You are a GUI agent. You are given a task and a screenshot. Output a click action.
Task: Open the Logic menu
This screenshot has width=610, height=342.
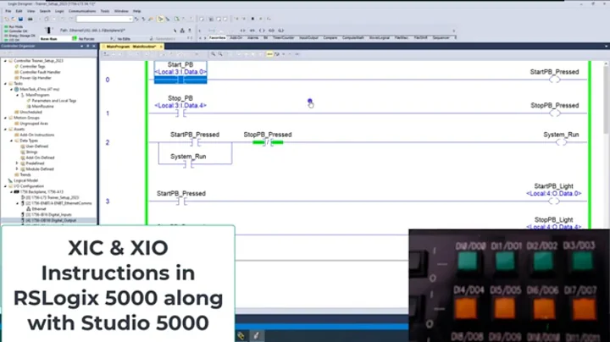(59, 11)
